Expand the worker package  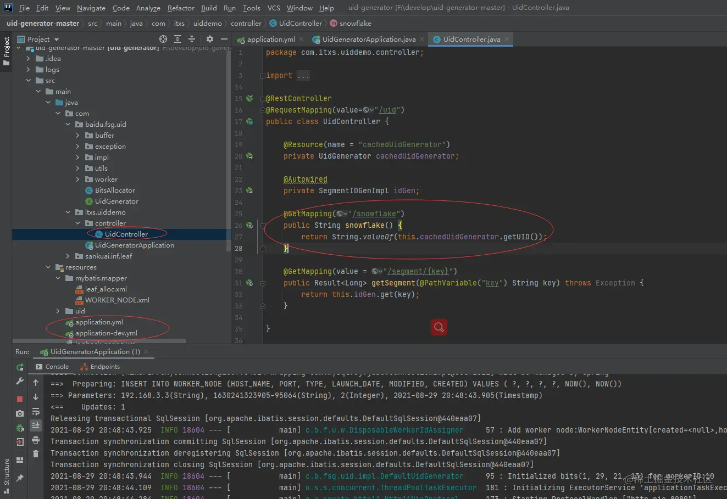tap(77, 179)
